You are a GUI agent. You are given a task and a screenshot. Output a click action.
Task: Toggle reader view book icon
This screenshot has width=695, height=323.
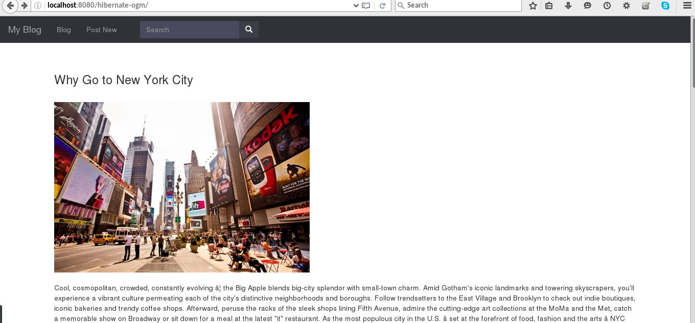(x=366, y=6)
